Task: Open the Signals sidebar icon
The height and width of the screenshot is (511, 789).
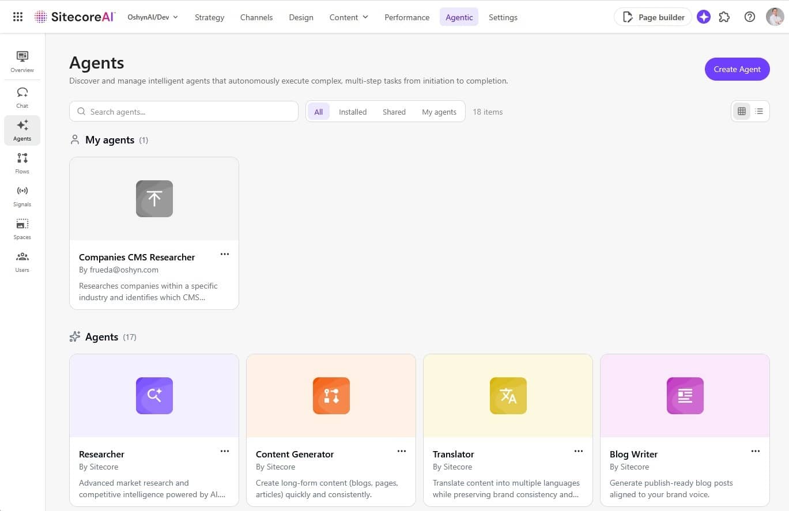Action: tap(22, 196)
